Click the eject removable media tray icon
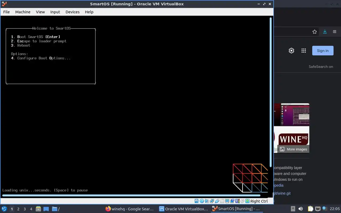The image size is (341, 213). click(x=293, y=209)
